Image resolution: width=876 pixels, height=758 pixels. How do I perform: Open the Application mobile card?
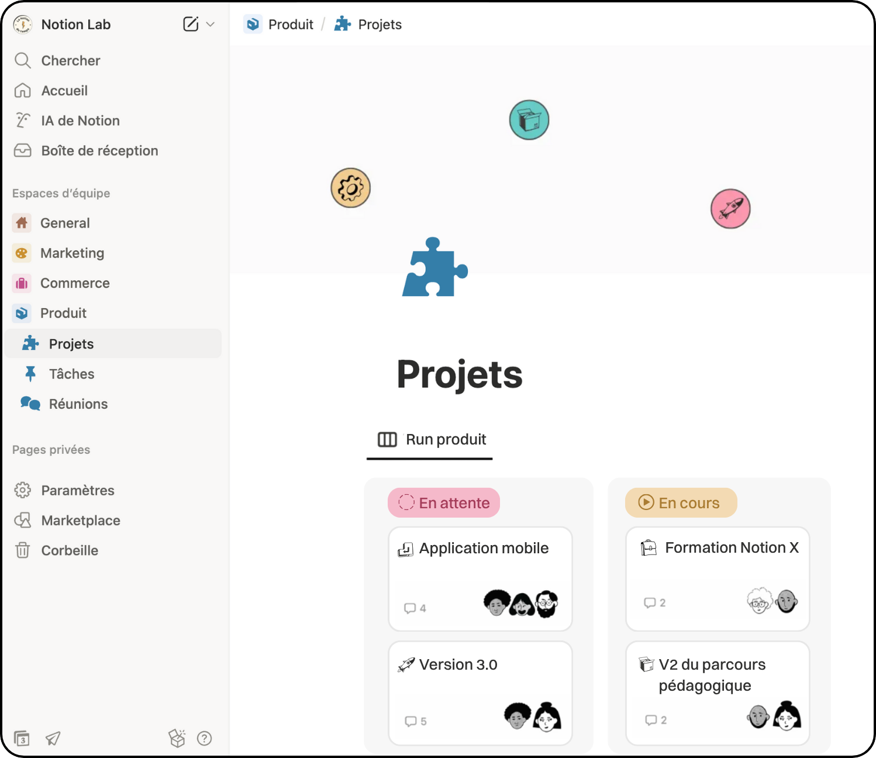pyautogui.click(x=483, y=549)
